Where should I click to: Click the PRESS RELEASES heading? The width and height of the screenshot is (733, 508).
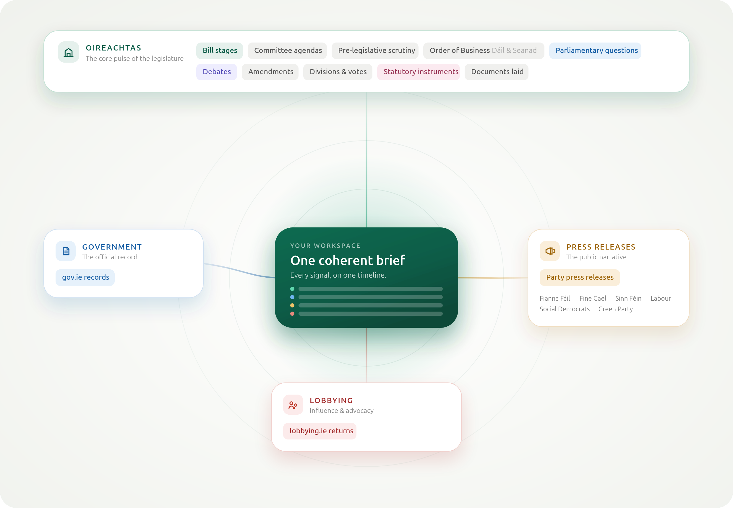(601, 247)
